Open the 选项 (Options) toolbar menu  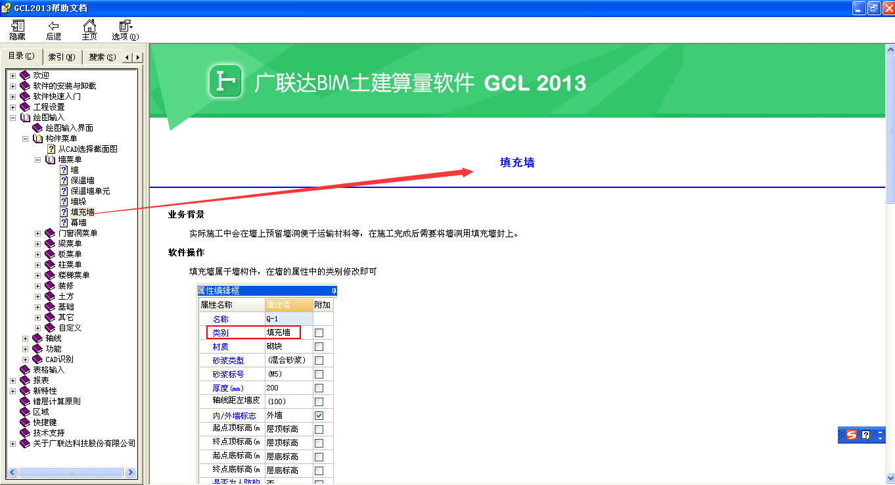tap(126, 30)
